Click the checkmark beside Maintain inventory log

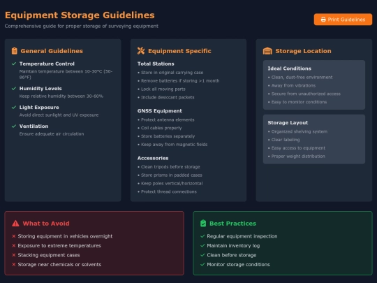point(202,246)
